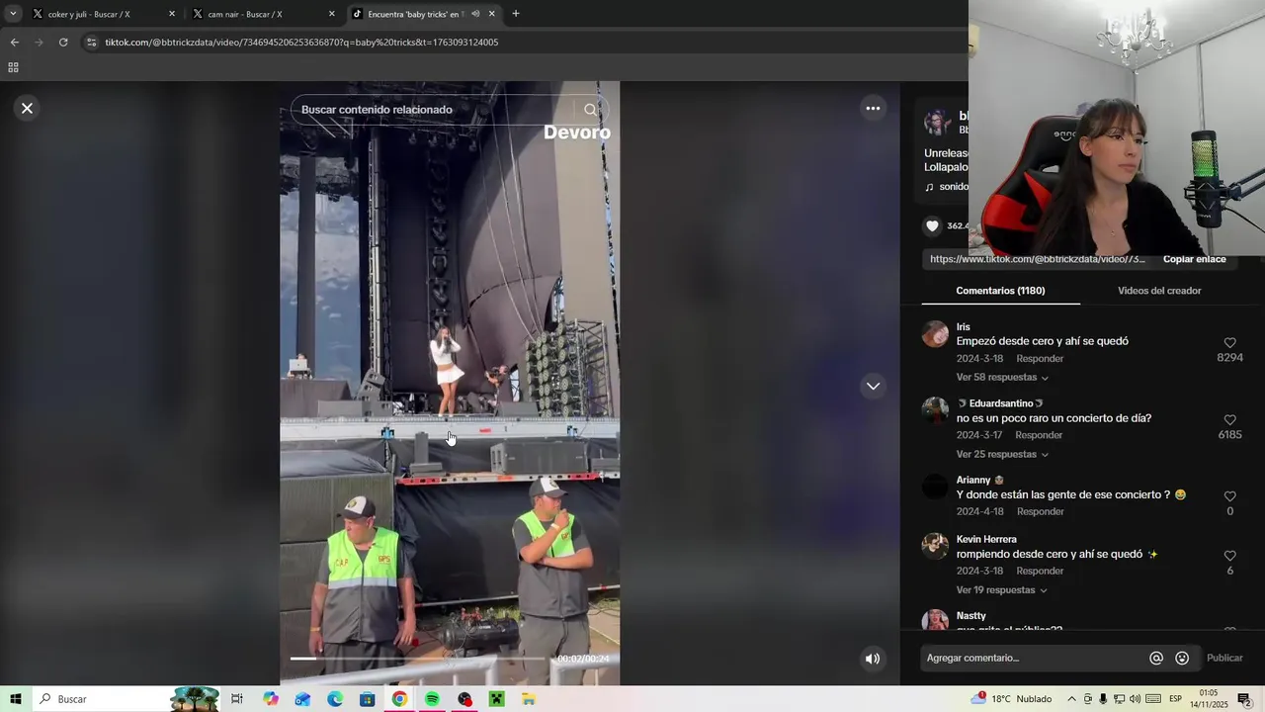
Task: Switch to Videos del creador tab
Action: pos(1159,291)
